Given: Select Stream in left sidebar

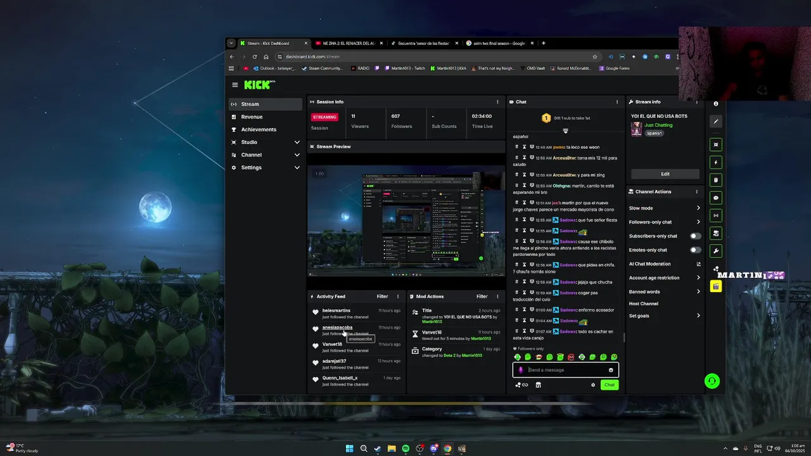Looking at the screenshot, I should coord(265,104).
